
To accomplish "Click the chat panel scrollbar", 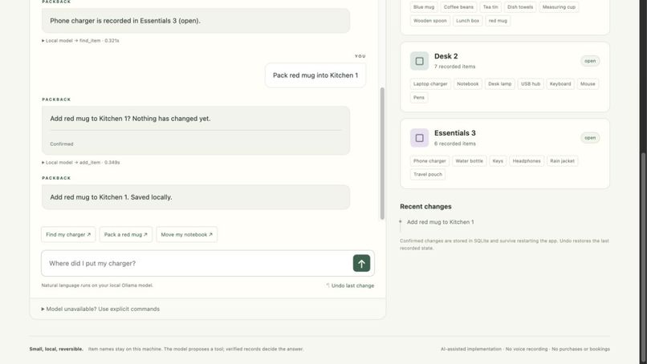I will [x=382, y=153].
